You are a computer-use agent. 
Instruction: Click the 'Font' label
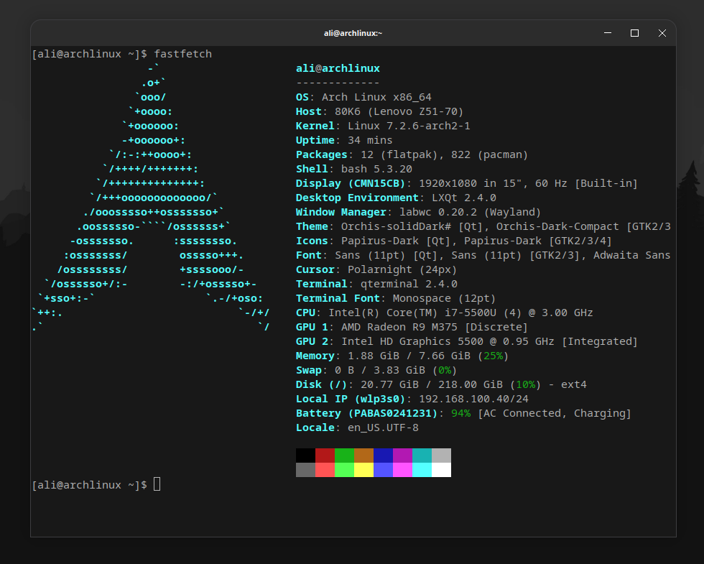pos(308,255)
